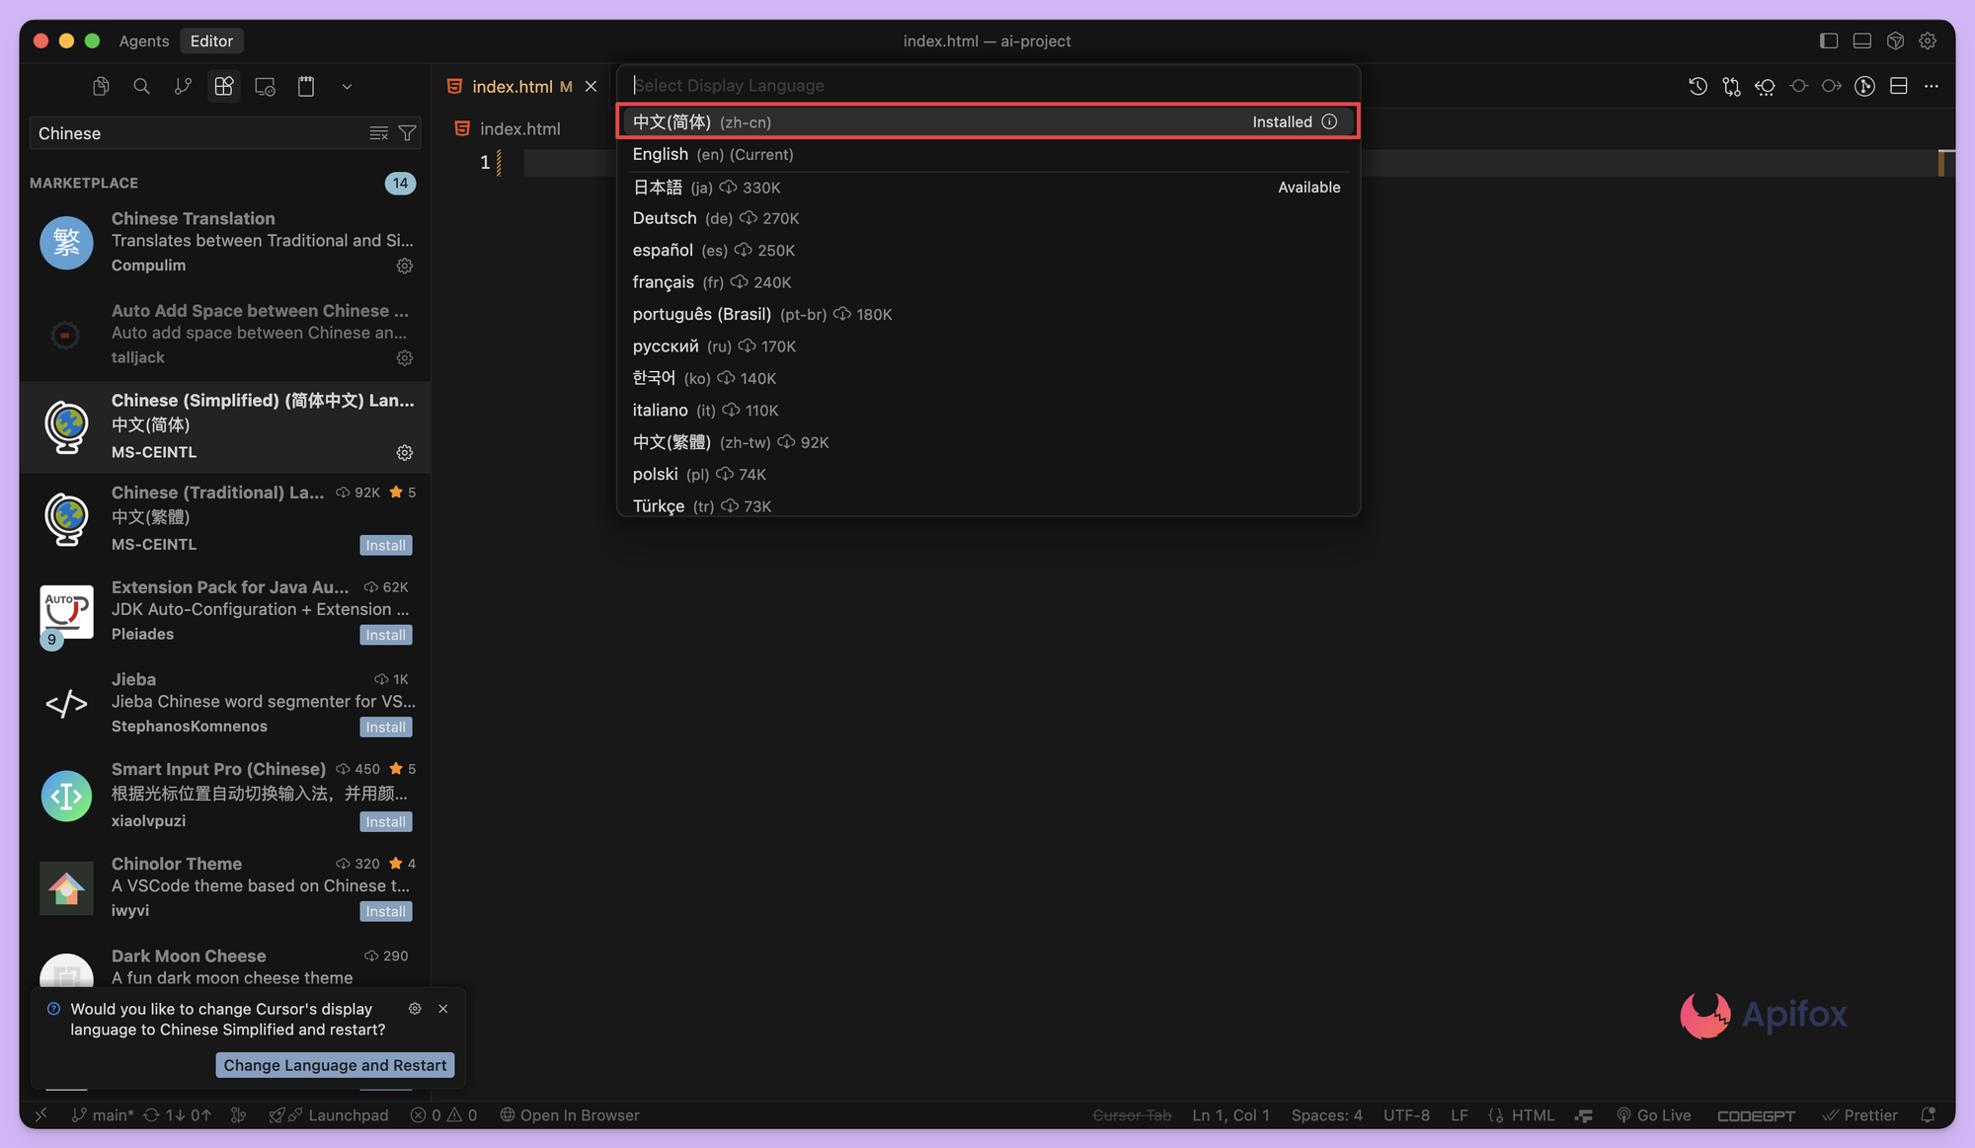The image size is (1975, 1148).
Task: Open the file timeline history icon
Action: [1698, 86]
